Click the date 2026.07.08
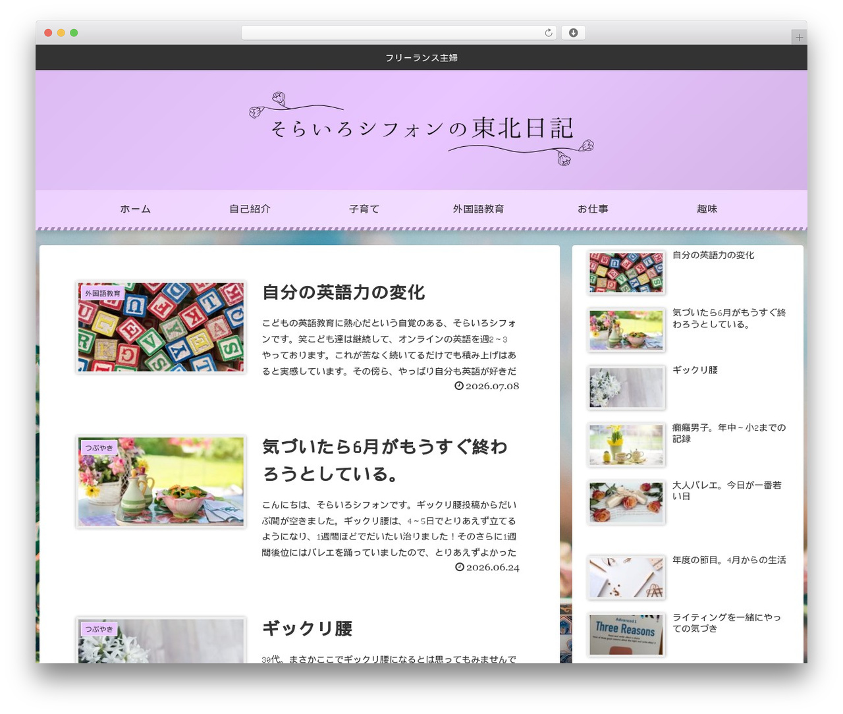843x714 pixels. click(x=487, y=386)
